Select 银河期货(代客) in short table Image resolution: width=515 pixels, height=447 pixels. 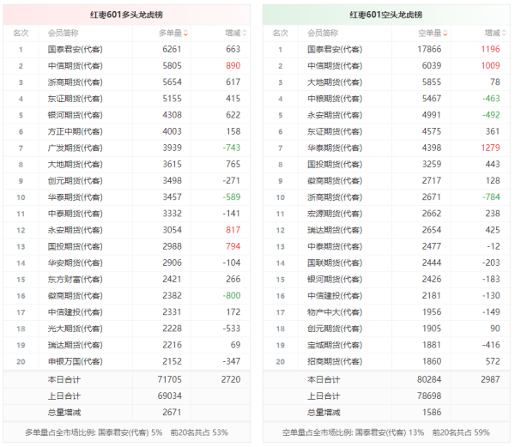click(x=335, y=280)
